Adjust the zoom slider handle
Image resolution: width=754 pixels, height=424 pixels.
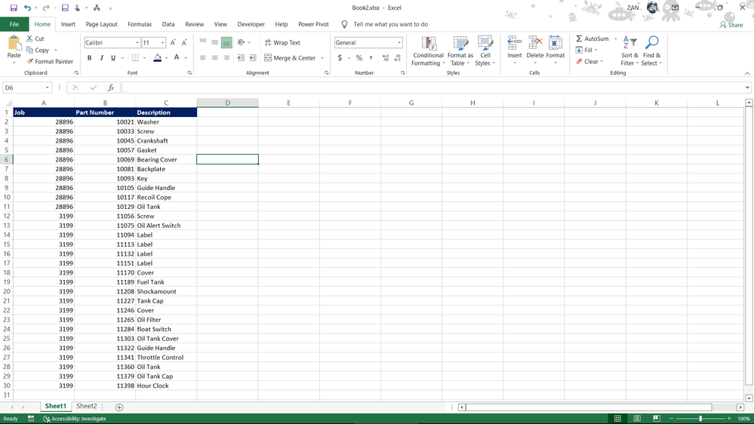point(700,419)
